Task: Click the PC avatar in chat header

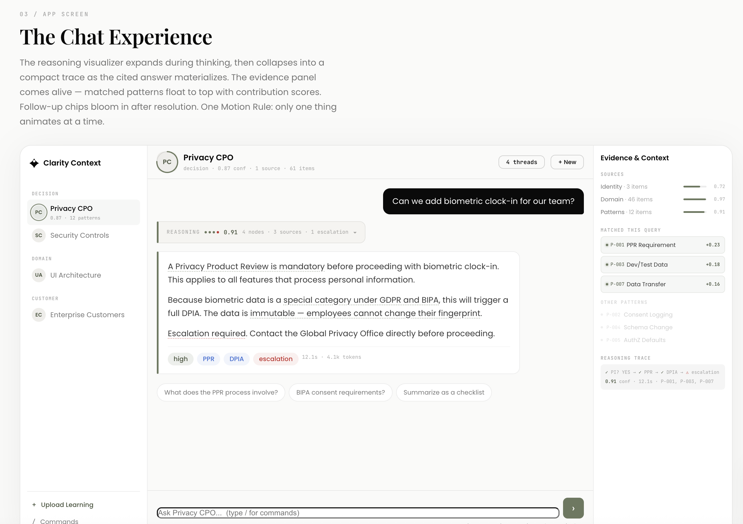Action: click(167, 162)
